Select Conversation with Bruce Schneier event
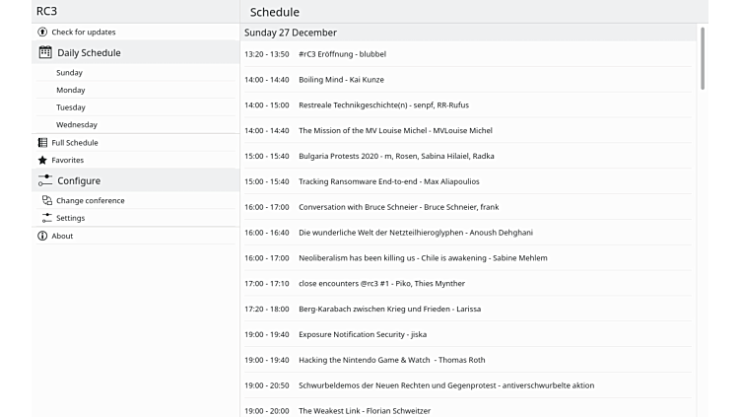741x417 pixels. [398, 207]
